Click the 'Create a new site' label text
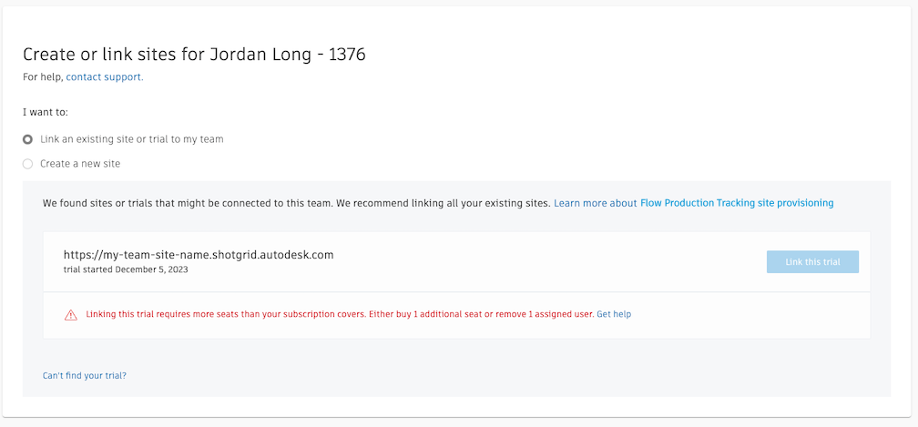The image size is (918, 427). pos(80,164)
